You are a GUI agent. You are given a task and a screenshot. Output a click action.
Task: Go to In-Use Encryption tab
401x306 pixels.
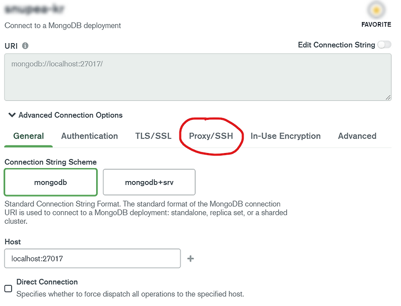pos(285,136)
